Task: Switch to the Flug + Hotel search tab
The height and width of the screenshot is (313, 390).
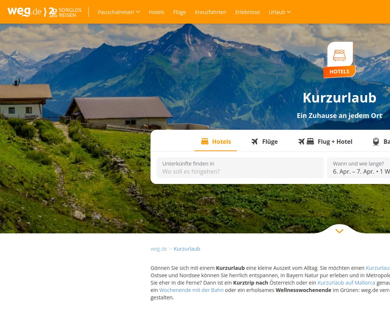Action: coord(325,142)
